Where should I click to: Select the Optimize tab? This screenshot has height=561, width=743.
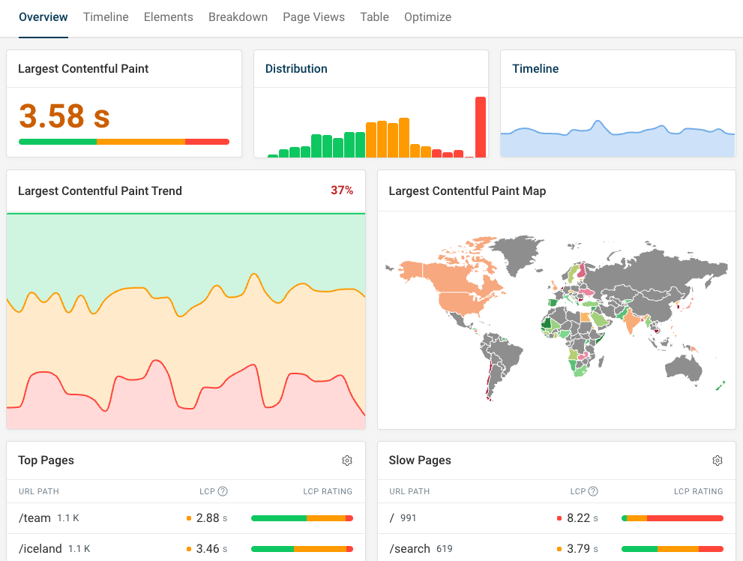[427, 16]
